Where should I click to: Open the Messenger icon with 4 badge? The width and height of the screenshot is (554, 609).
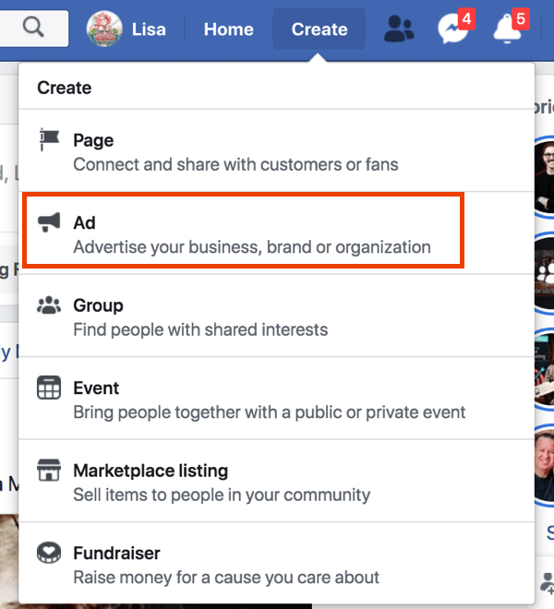453,29
